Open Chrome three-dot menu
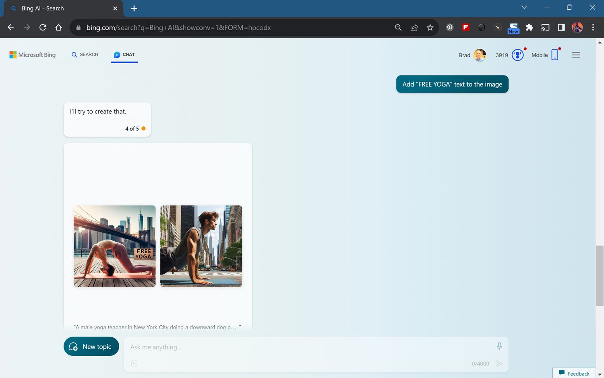Screen dimensions: 604x378 click(593, 27)
